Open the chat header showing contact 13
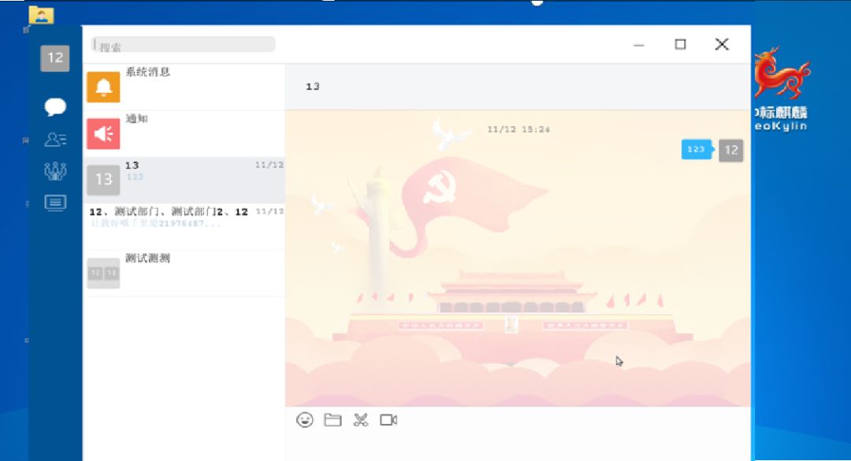Screen dimensions: 851x461 [x=312, y=86]
